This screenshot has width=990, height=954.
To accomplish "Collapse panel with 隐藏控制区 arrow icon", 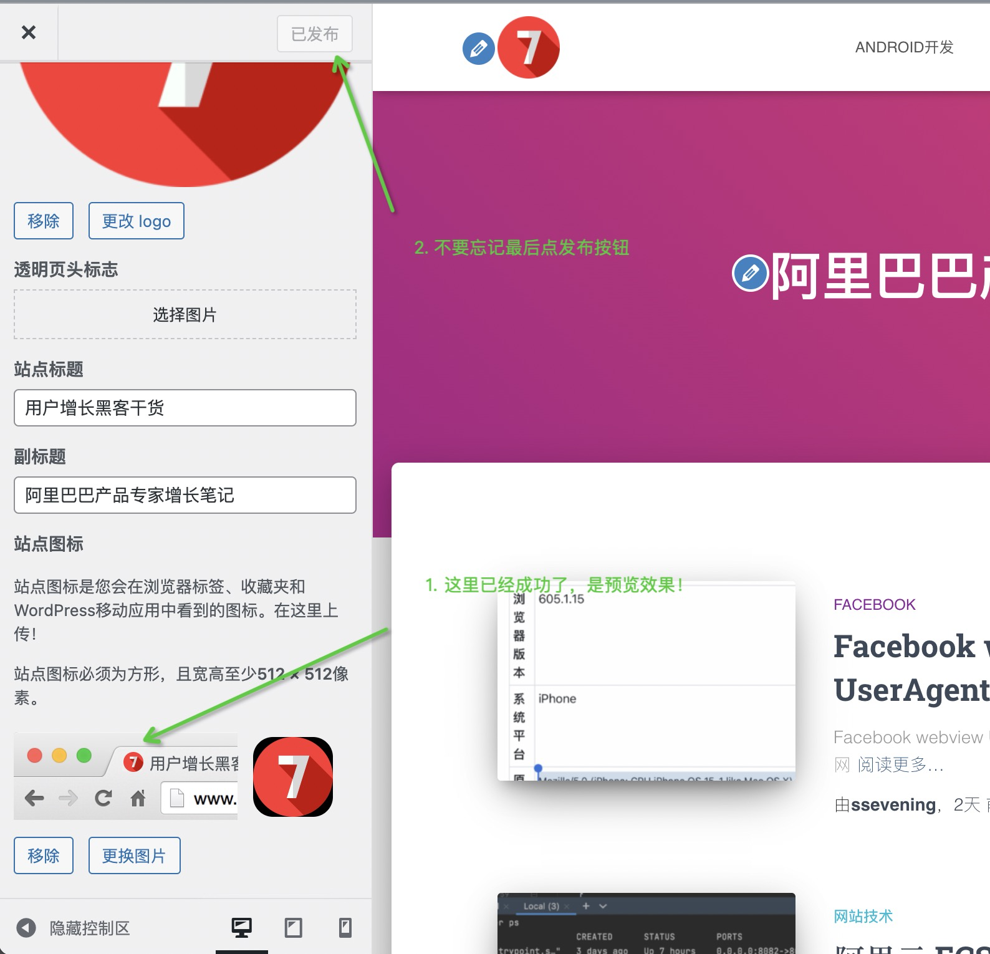I will (26, 928).
